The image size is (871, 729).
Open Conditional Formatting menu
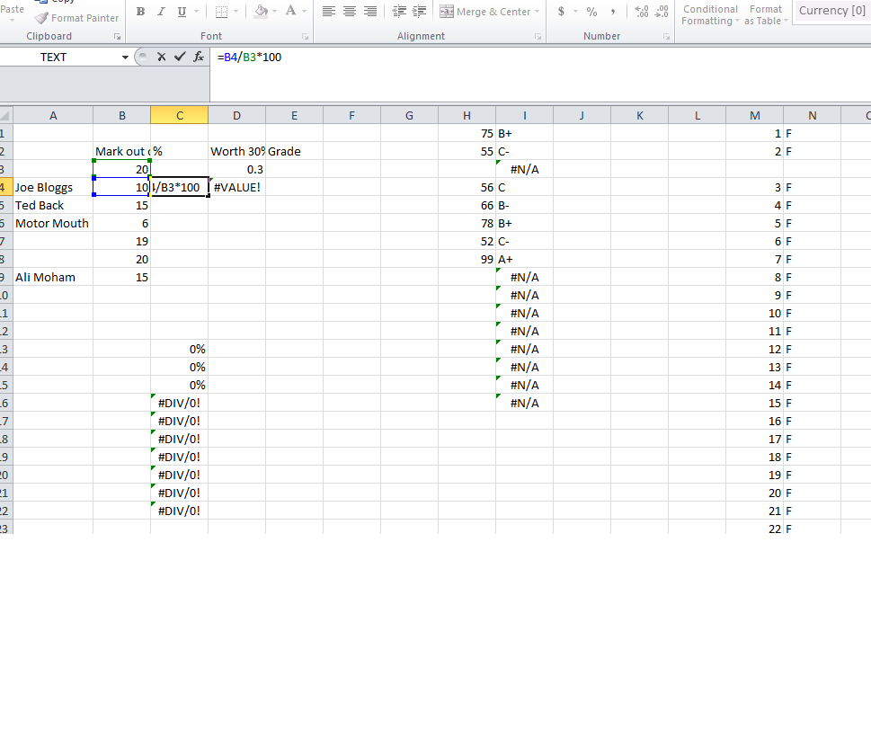(x=710, y=15)
